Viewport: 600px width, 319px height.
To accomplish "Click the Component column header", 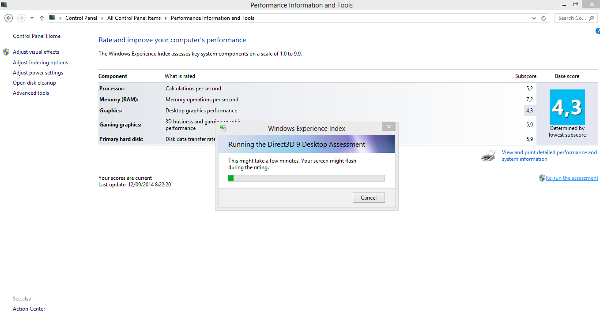I will [113, 76].
